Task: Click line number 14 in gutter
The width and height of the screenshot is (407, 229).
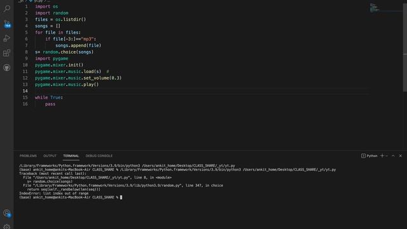Action: (x=25, y=91)
